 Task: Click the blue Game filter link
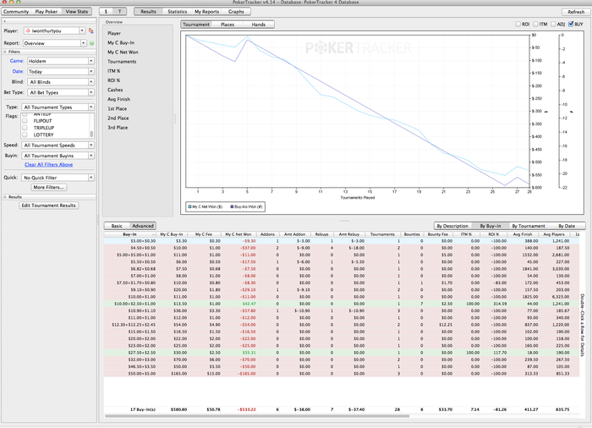[17, 61]
